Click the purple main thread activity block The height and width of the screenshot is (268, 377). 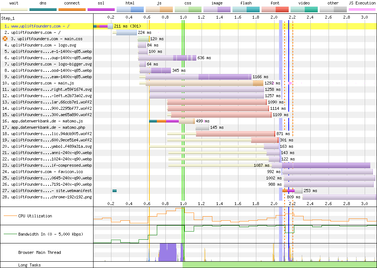click(x=168, y=252)
